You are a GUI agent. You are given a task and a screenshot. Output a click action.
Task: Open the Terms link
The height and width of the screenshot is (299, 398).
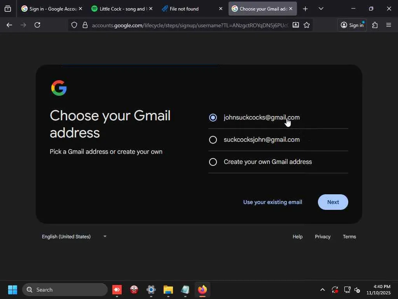[349, 237]
